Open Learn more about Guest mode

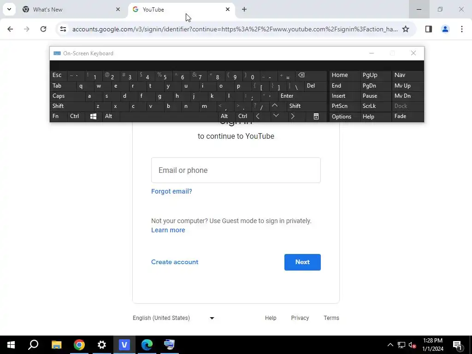(x=168, y=230)
